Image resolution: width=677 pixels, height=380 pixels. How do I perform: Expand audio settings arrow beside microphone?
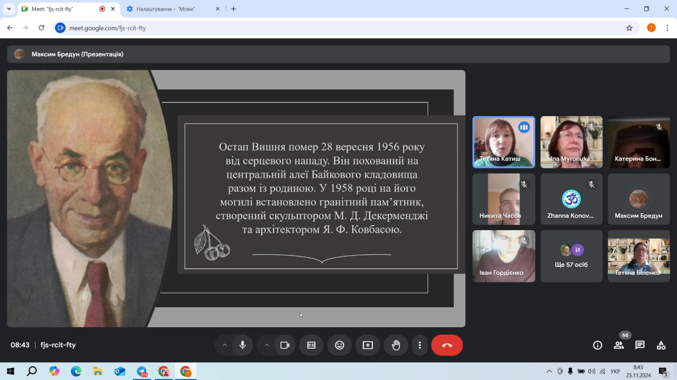224,345
